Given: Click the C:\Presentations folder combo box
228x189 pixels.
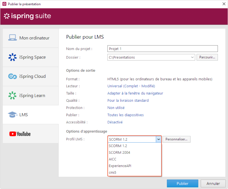Looking at the screenshot, I should tap(151, 57).
